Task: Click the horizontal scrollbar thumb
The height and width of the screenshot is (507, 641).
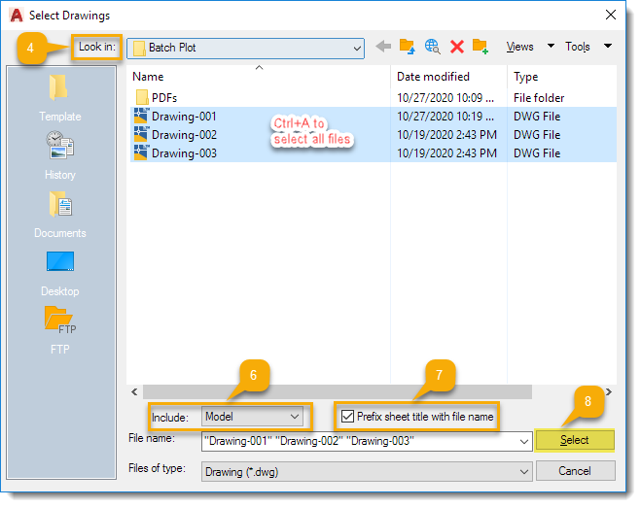Action: 338,391
